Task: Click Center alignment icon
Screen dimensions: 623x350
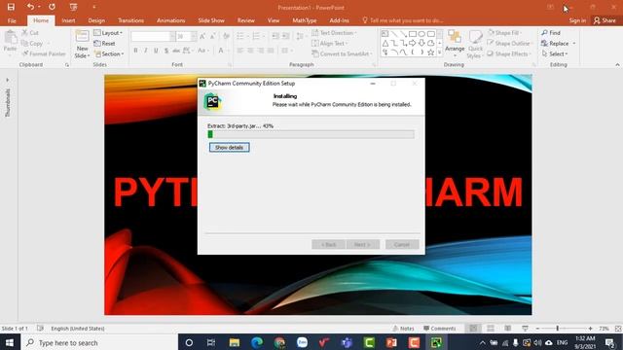Action: point(250,51)
